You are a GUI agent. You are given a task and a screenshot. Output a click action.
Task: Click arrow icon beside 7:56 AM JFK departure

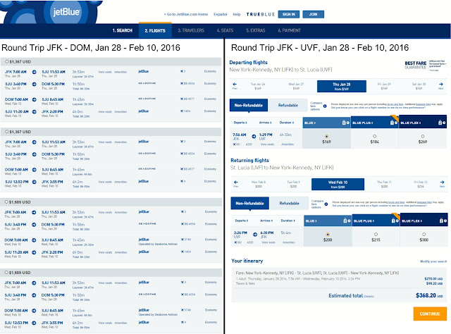(254, 137)
